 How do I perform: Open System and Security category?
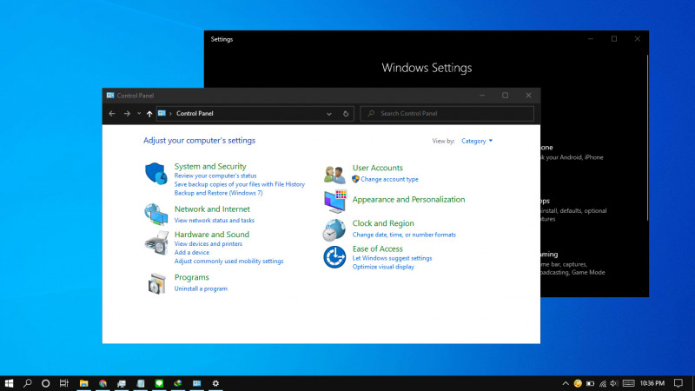(x=210, y=166)
